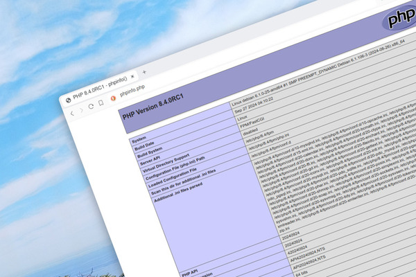Open a new tab with plus button

144,72
